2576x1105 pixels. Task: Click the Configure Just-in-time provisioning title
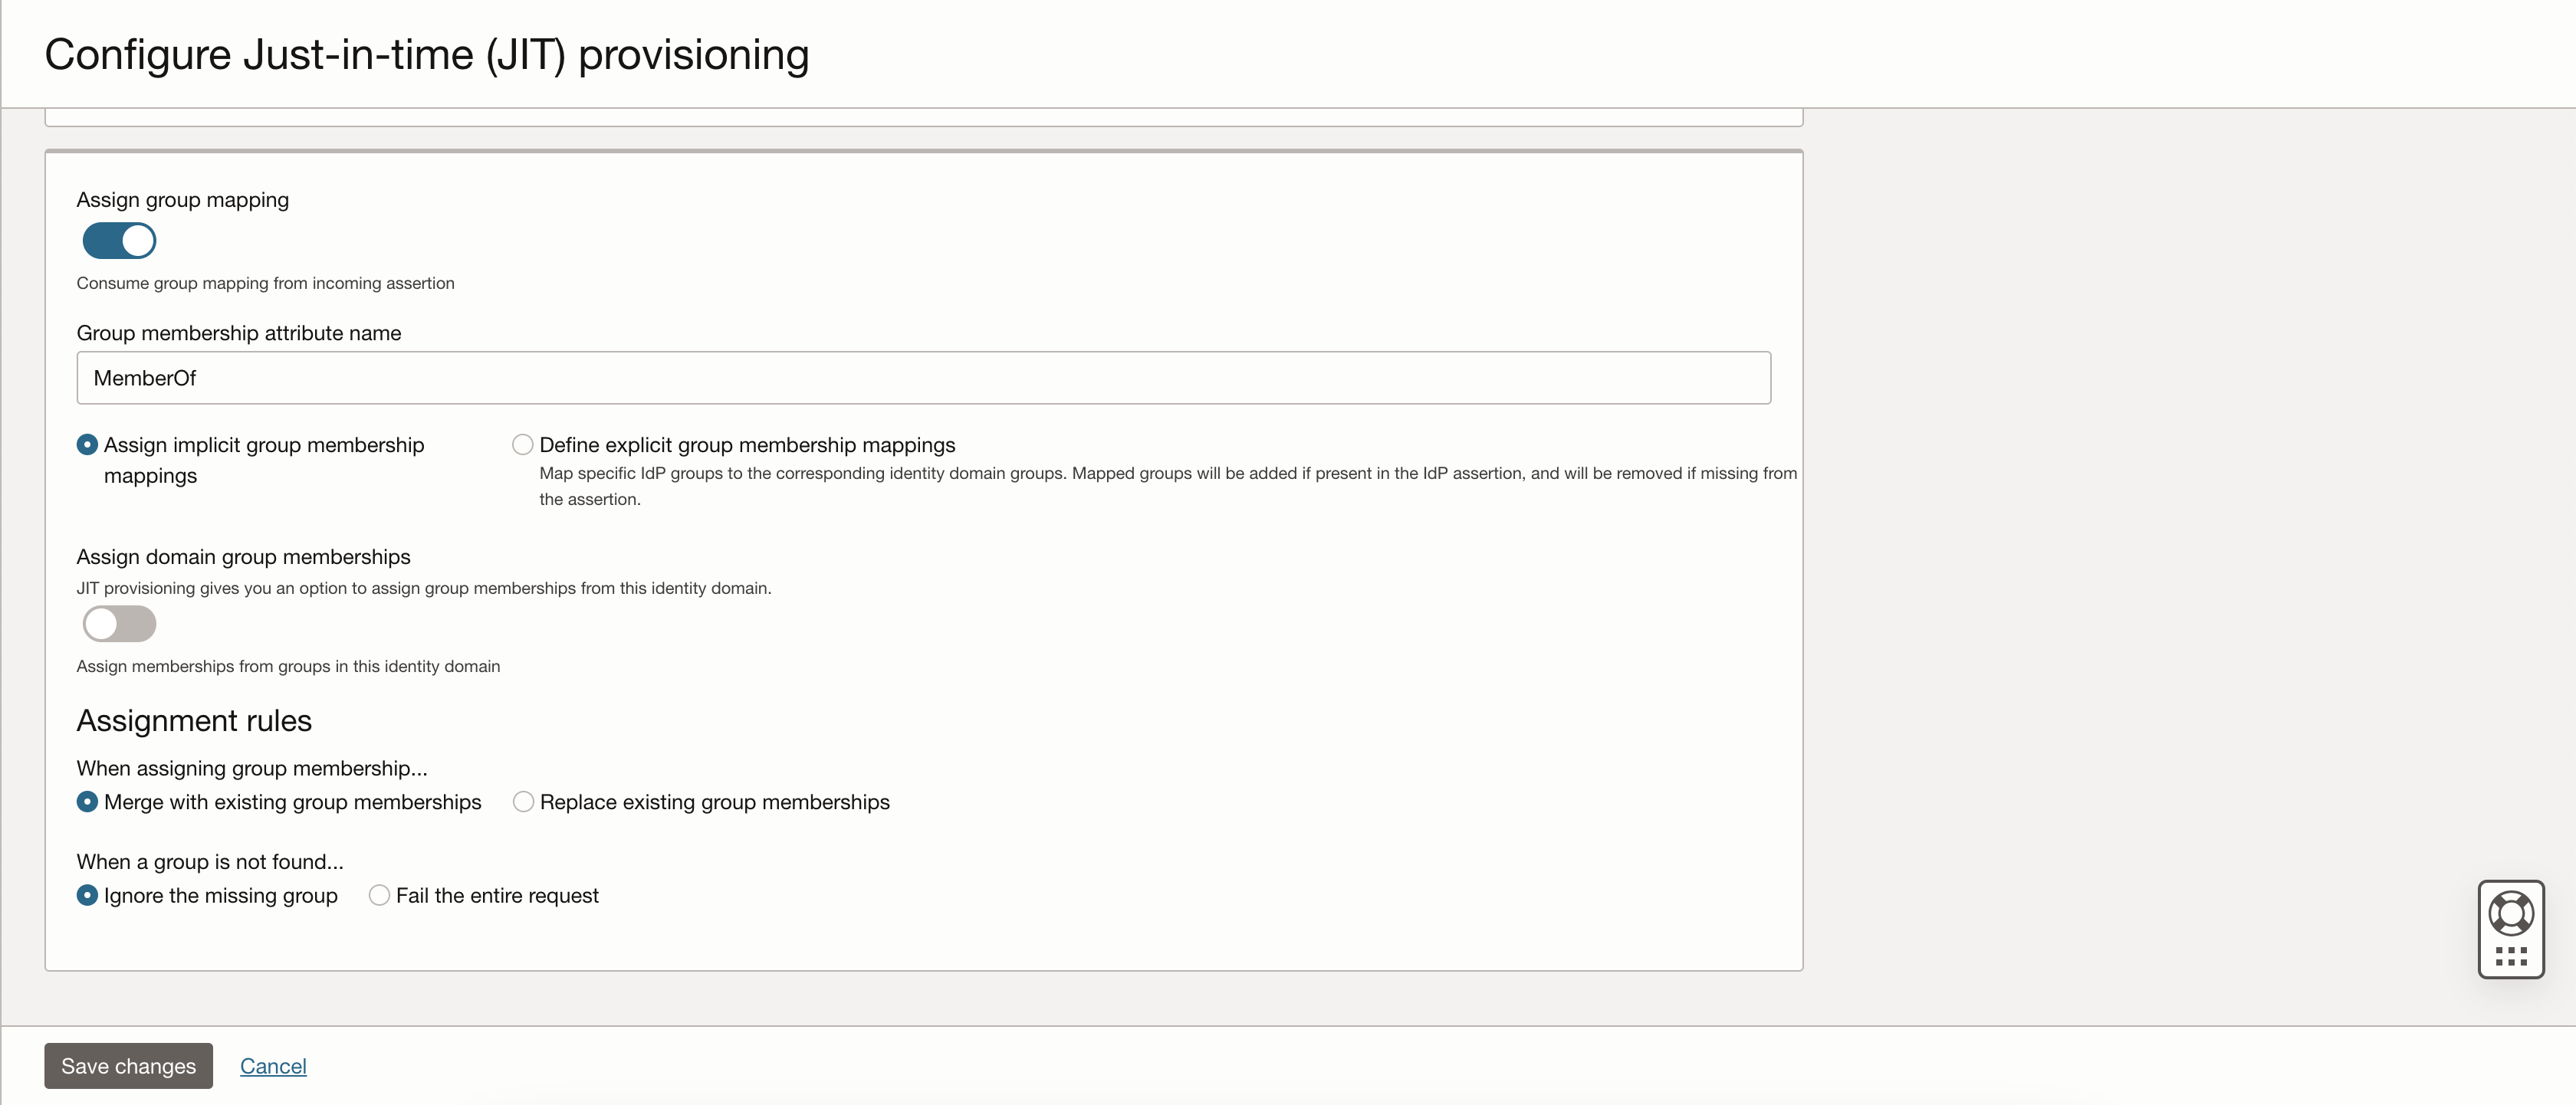[x=425, y=54]
